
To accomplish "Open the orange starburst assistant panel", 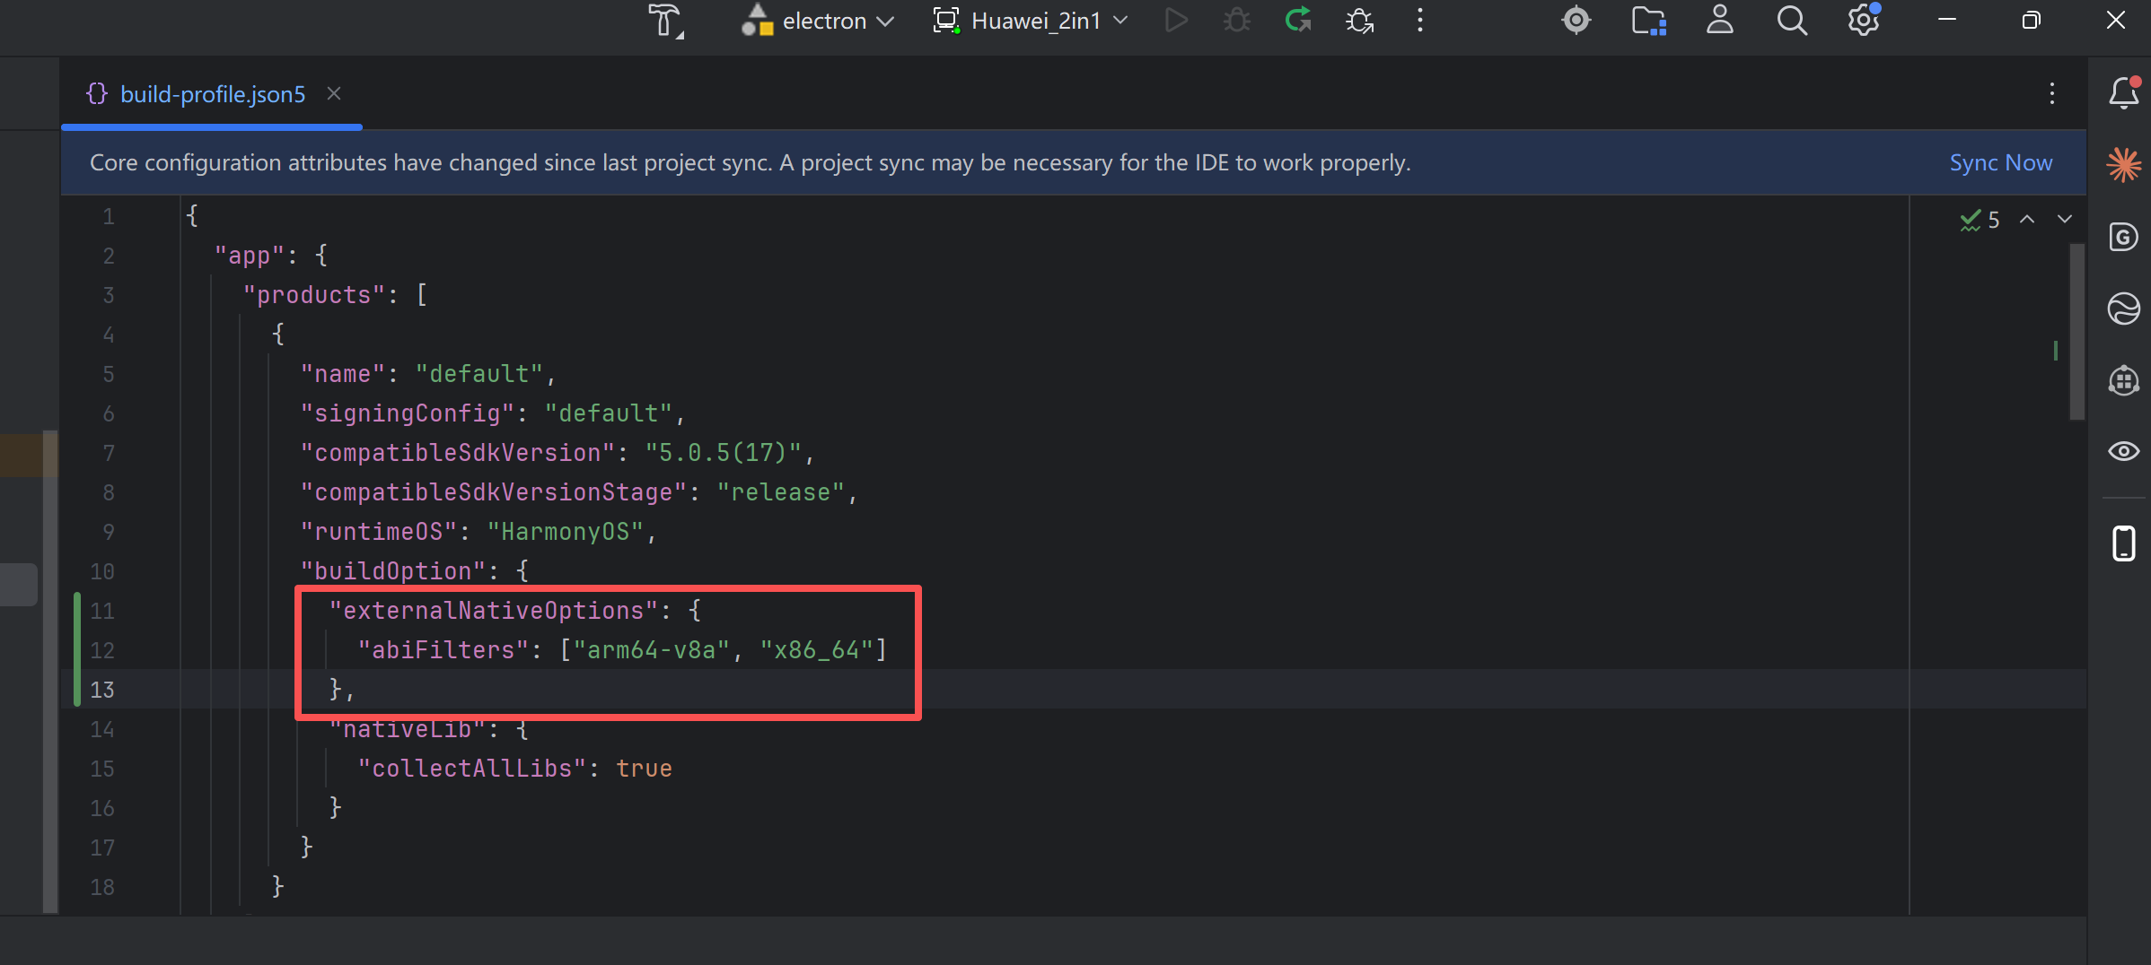I will tap(2124, 164).
